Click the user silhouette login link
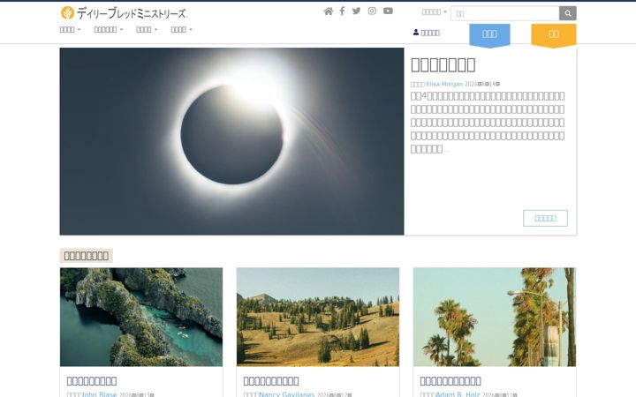The width and height of the screenshot is (636, 397). [427, 33]
